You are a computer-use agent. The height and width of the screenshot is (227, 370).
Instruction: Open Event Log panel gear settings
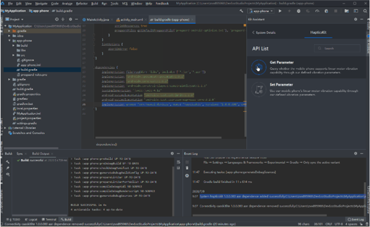pyautogui.click(x=356, y=154)
